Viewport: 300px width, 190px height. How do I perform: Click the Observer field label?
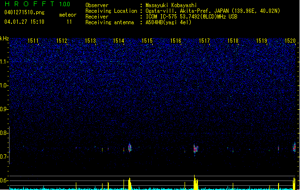[x=97, y=5]
